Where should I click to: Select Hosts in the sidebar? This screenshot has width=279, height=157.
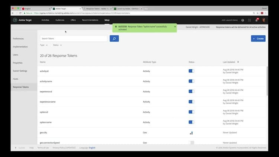(x=16, y=79)
